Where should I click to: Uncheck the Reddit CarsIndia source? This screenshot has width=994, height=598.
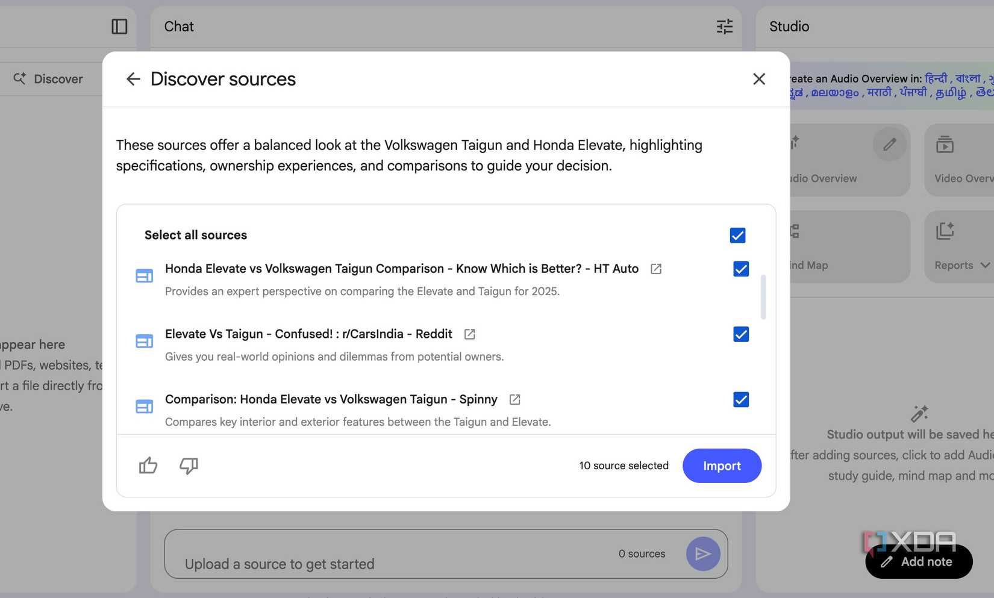(x=741, y=334)
